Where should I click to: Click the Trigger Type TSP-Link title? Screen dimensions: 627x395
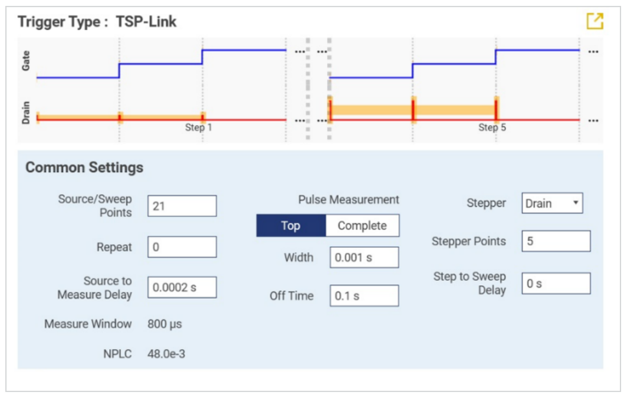(97, 22)
